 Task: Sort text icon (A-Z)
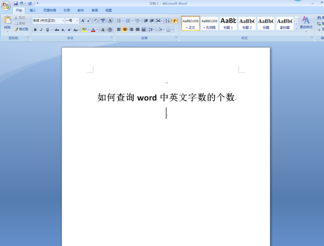(x=167, y=21)
